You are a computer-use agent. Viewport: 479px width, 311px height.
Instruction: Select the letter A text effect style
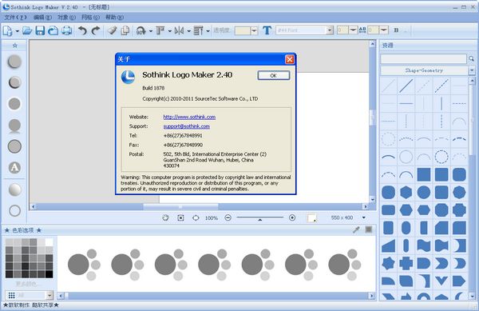pos(14,168)
